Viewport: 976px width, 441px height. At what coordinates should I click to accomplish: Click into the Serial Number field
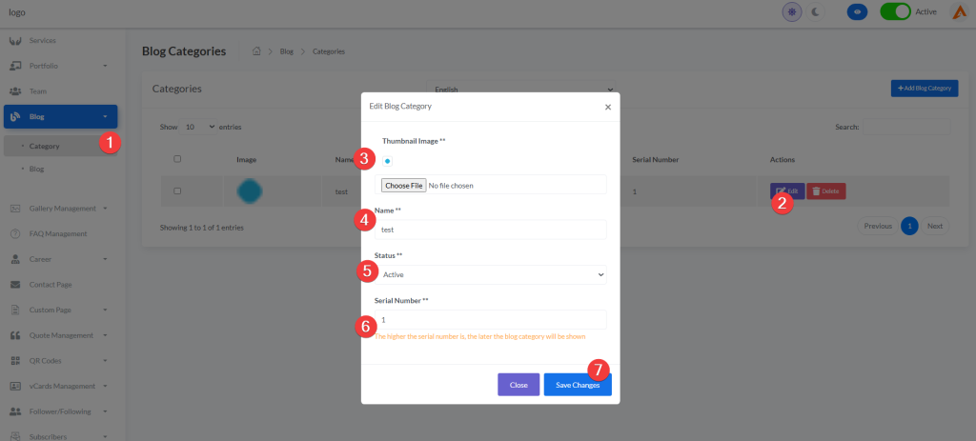click(x=491, y=320)
